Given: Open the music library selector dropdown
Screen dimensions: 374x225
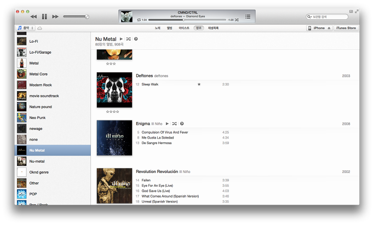Looking at the screenshot, I should point(26,28).
